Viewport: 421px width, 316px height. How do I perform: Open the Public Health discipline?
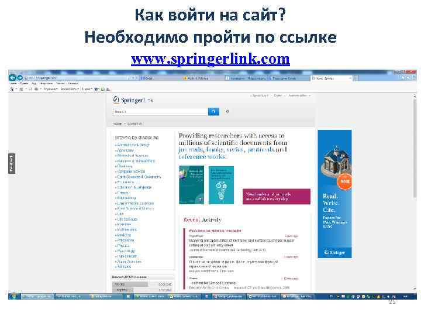point(127,256)
